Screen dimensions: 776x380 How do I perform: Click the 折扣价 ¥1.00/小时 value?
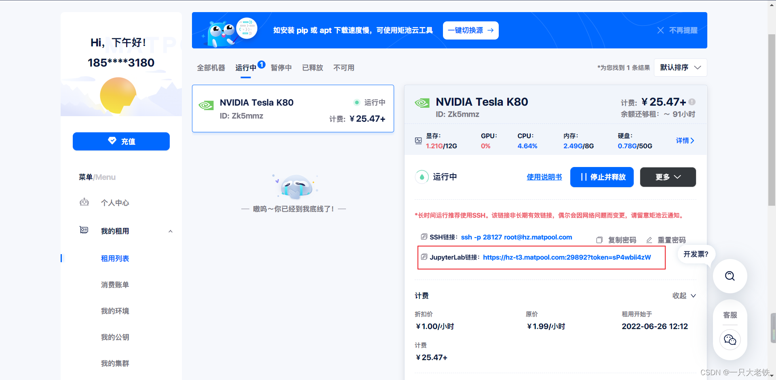click(434, 326)
